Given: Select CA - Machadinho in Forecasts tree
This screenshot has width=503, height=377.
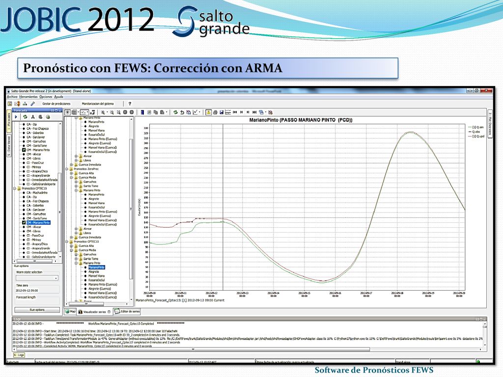Looking at the screenshot, I should (x=37, y=192).
